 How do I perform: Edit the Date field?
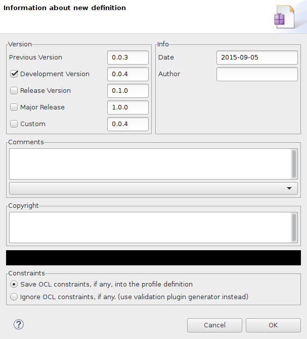(257, 58)
